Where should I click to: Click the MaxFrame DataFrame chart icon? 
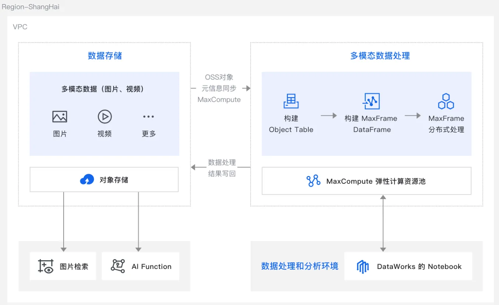(371, 101)
